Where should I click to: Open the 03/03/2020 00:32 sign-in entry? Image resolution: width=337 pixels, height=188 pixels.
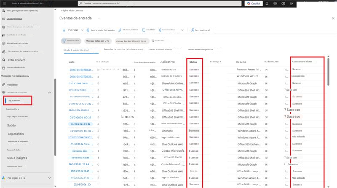pyautogui.click(x=80, y=131)
